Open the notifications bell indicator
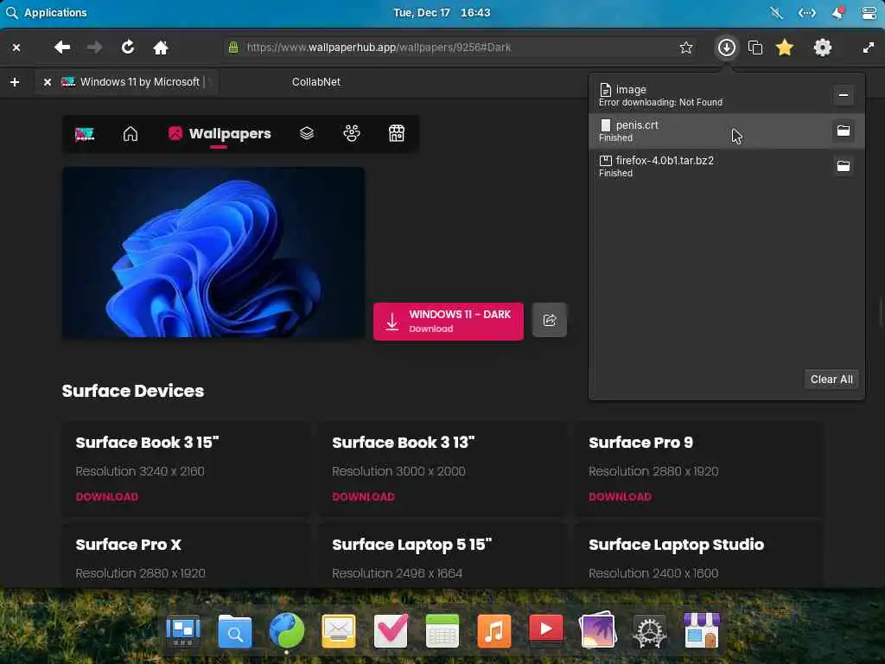 click(838, 12)
